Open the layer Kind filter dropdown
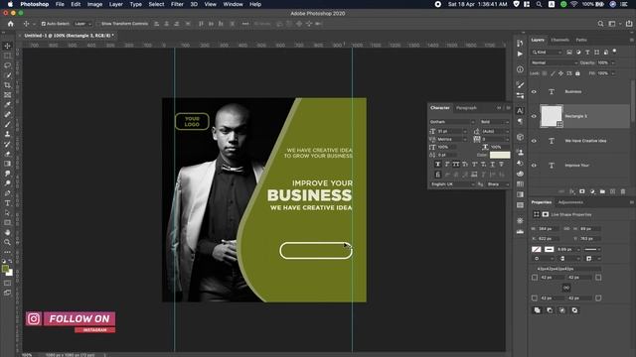The width and height of the screenshot is (636, 357). [547, 53]
